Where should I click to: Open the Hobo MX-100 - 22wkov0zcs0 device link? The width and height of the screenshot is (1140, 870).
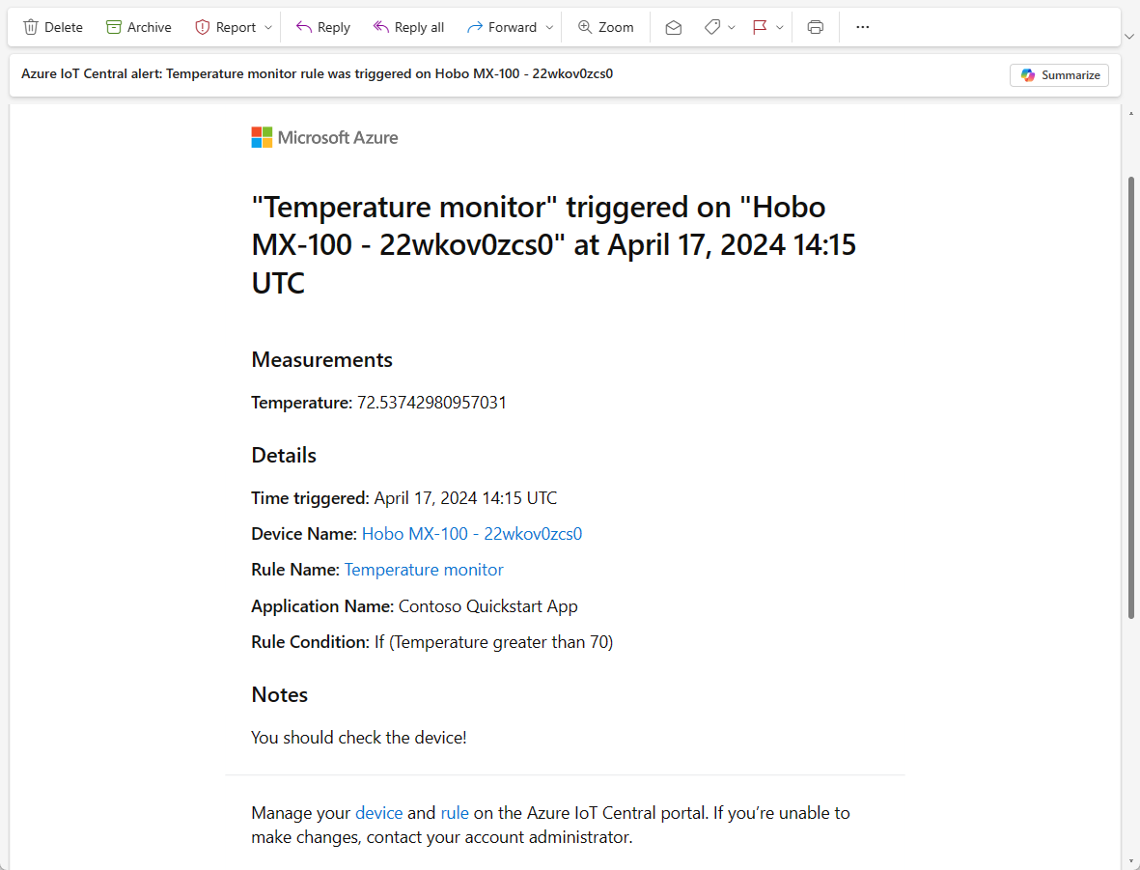coord(472,534)
